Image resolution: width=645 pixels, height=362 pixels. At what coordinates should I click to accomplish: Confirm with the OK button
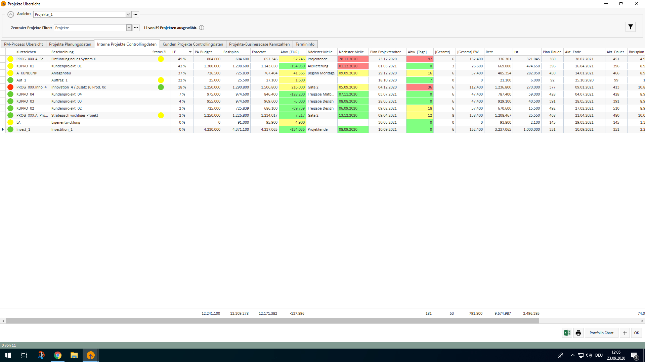637,333
